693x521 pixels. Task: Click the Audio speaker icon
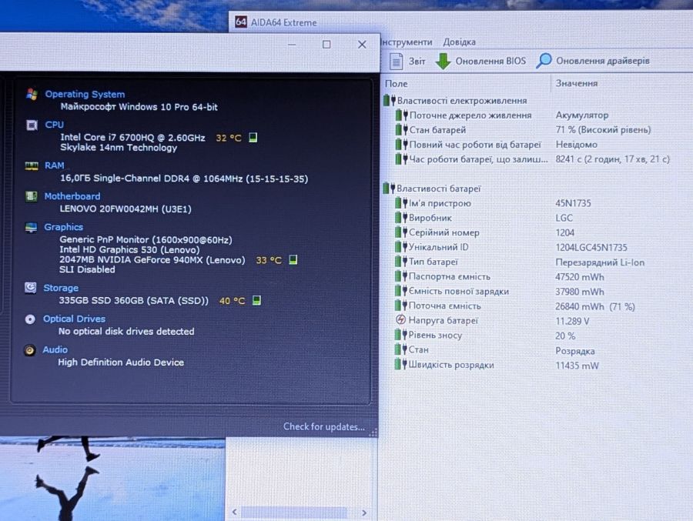click(x=29, y=350)
